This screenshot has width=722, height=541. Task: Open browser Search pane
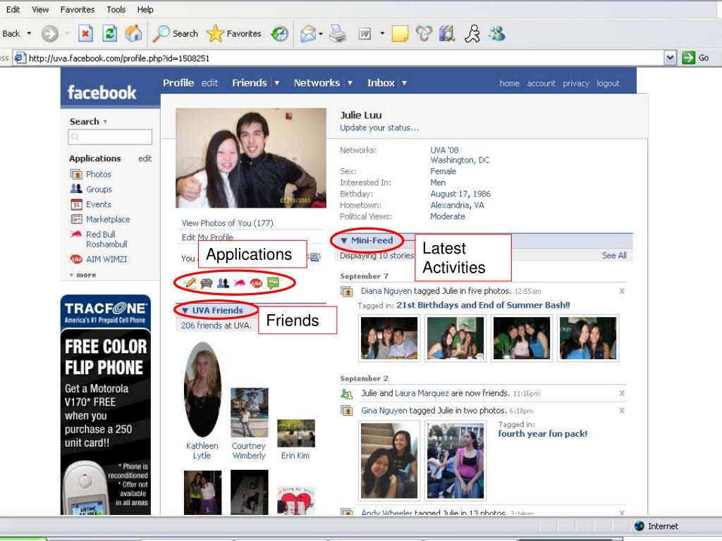click(176, 34)
